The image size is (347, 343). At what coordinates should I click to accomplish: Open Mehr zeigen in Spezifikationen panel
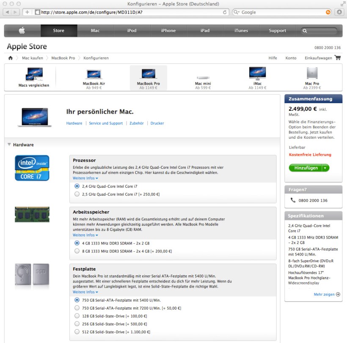point(324,294)
